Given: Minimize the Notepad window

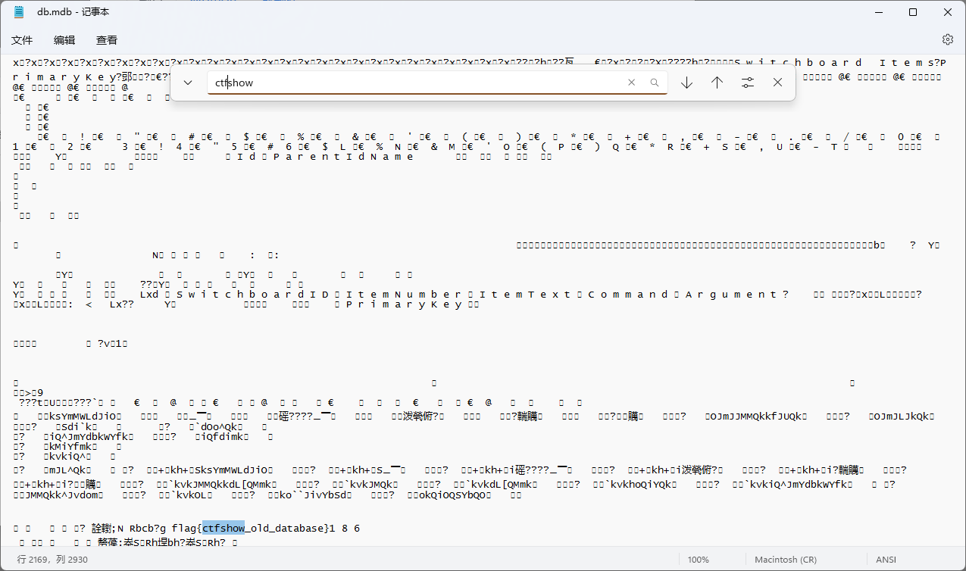Looking at the screenshot, I should point(878,12).
